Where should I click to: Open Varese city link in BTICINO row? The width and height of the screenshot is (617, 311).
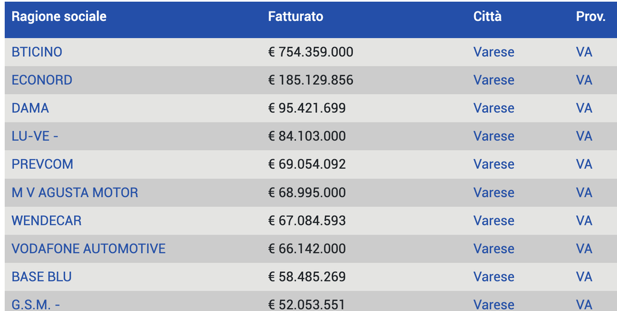click(493, 52)
